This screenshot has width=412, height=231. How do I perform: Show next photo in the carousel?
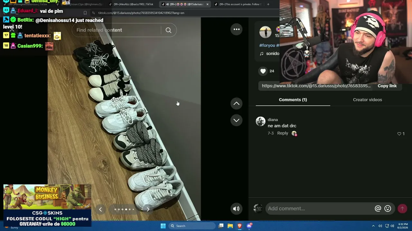pyautogui.click(x=148, y=210)
